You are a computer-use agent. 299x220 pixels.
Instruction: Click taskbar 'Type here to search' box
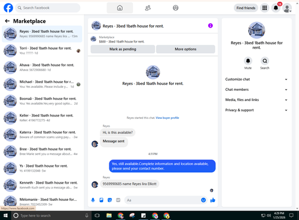click(x=51, y=215)
